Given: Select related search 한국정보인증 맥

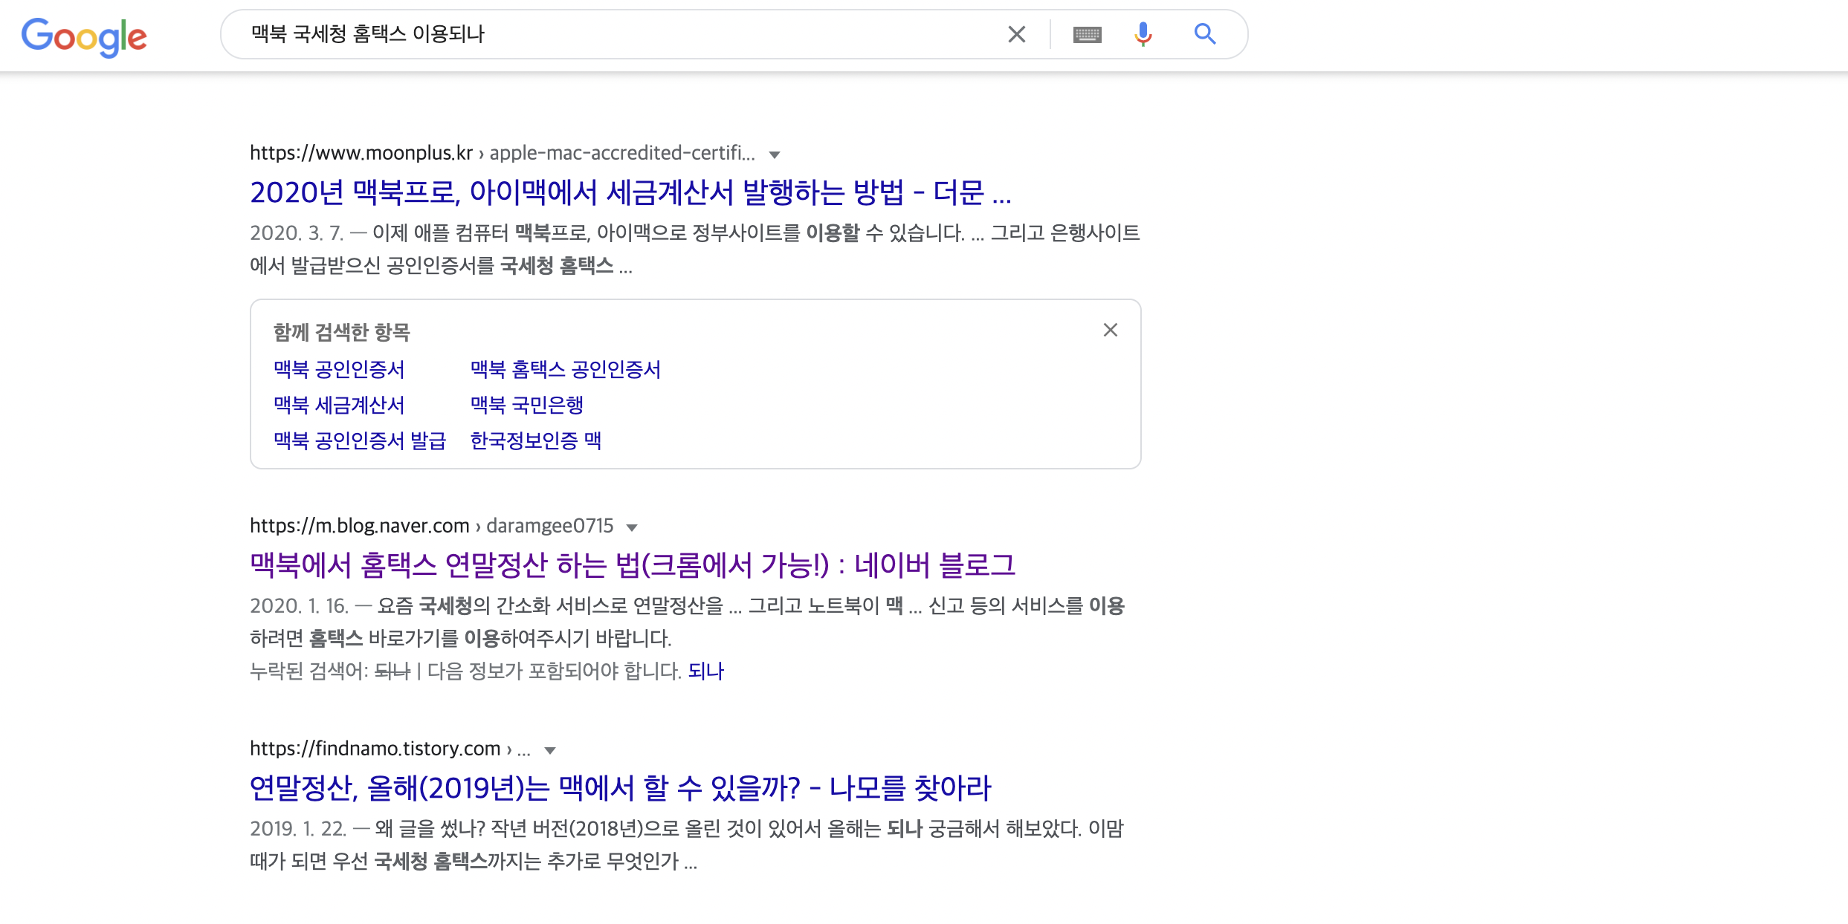Looking at the screenshot, I should coord(535,440).
